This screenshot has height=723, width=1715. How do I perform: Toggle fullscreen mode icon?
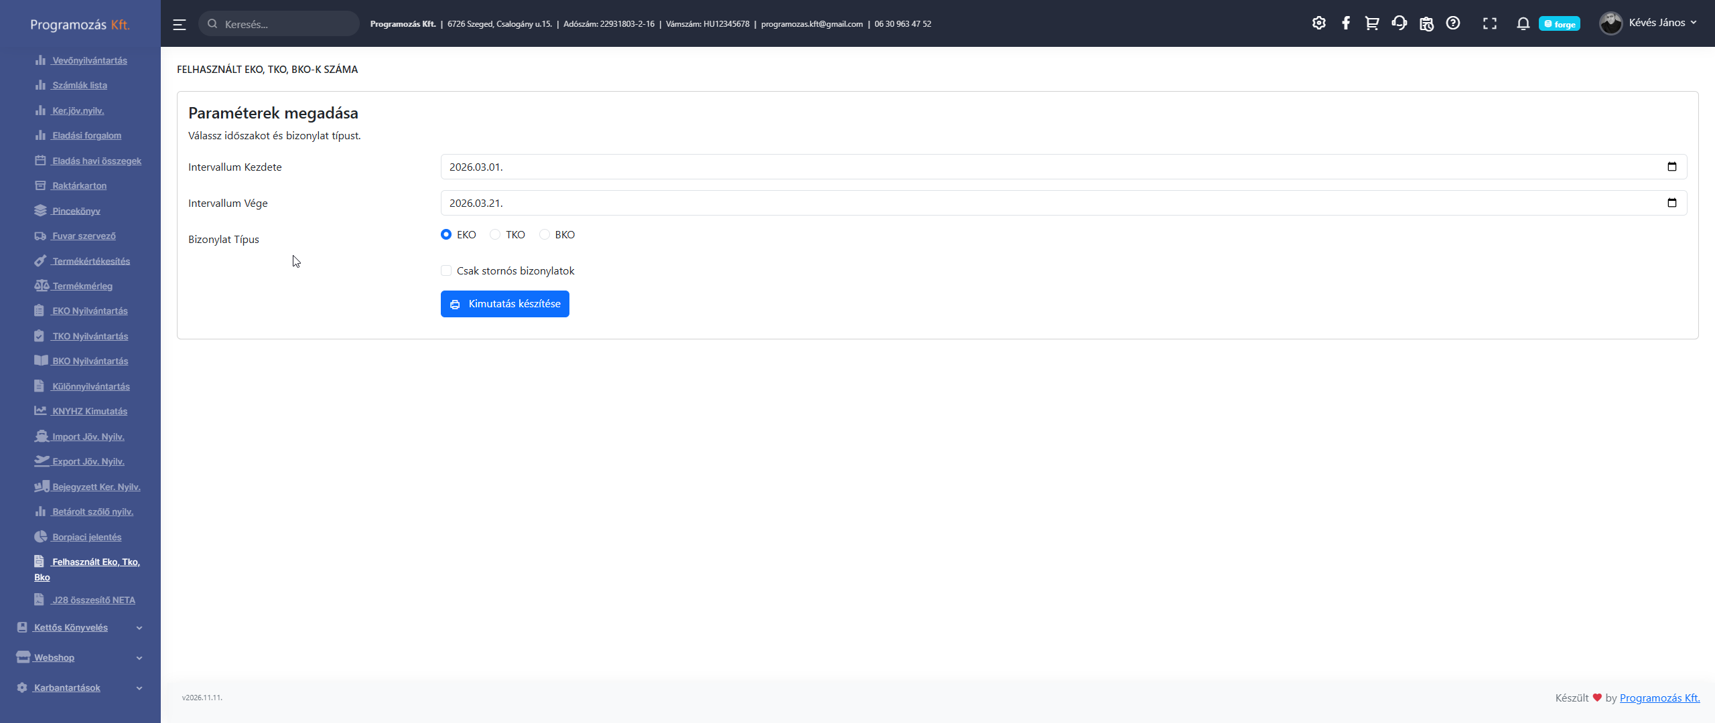(1489, 23)
